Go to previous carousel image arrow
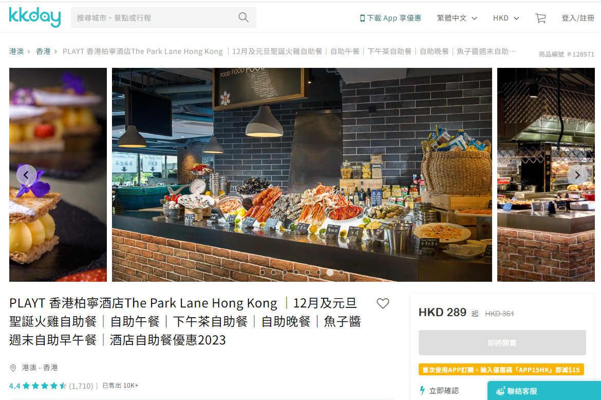Image resolution: width=601 pixels, height=400 pixels. click(26, 175)
